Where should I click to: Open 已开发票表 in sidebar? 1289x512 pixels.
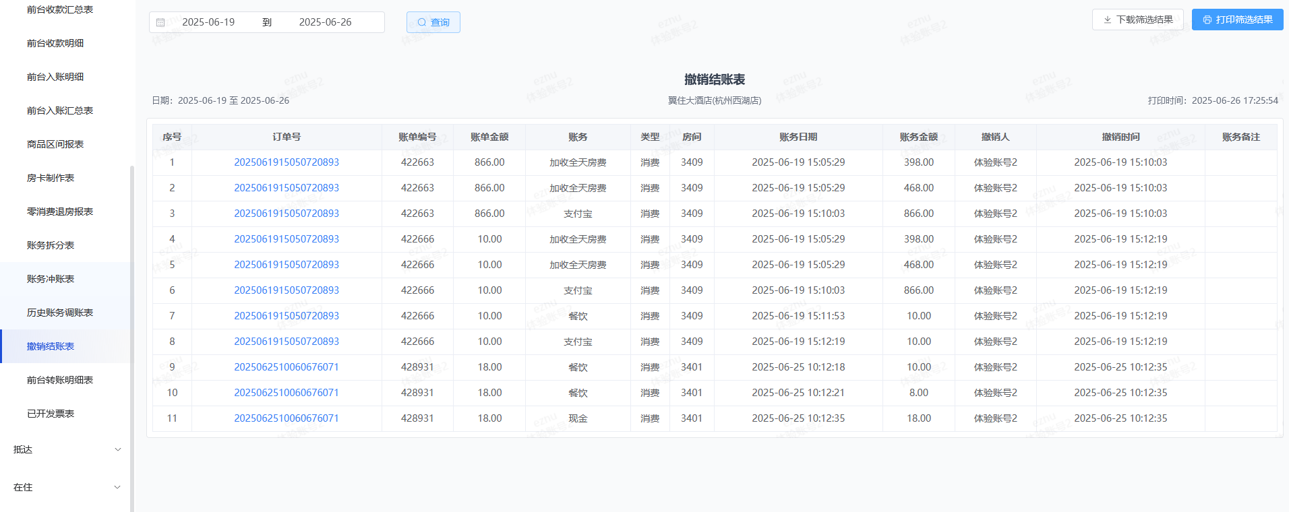point(51,414)
